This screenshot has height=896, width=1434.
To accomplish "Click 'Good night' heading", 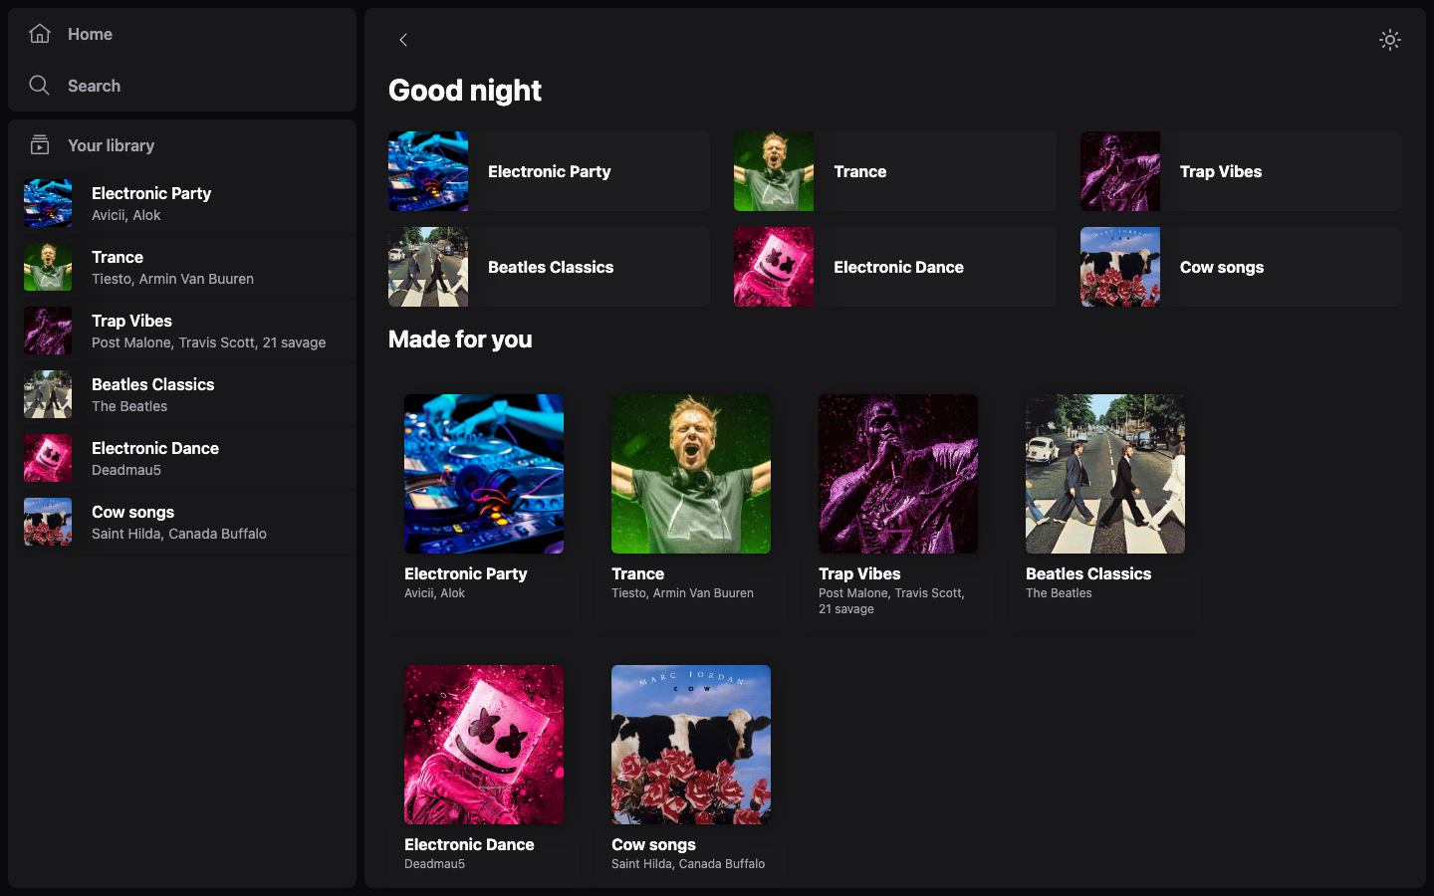I will pos(465,91).
